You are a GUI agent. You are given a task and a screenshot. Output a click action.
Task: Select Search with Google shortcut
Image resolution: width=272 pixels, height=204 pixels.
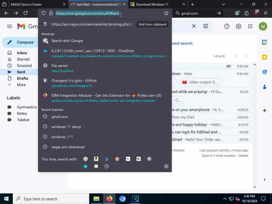pyautogui.click(x=105, y=41)
